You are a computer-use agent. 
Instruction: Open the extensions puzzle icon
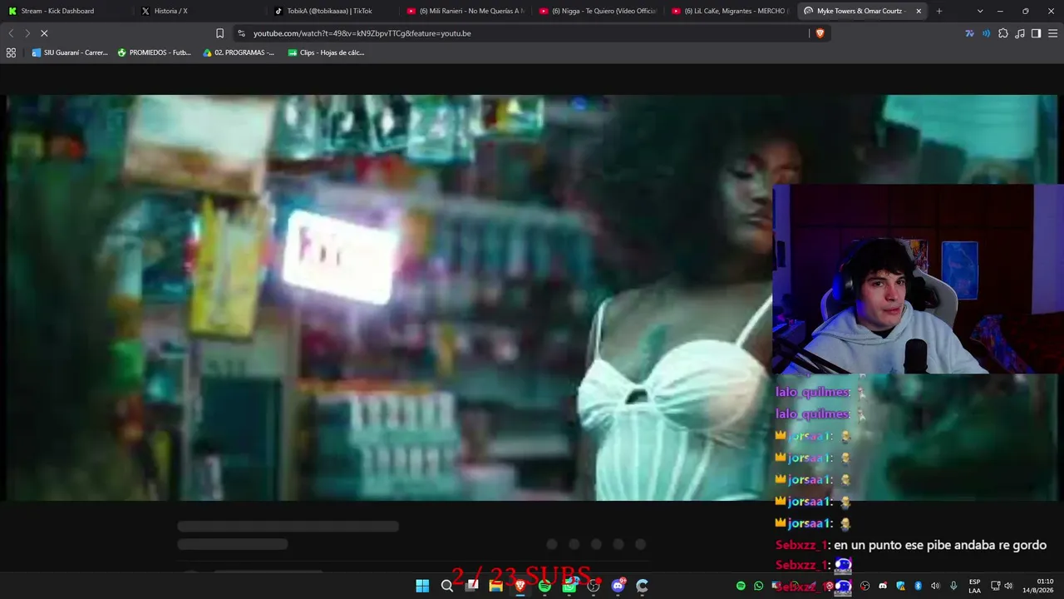coord(1002,33)
